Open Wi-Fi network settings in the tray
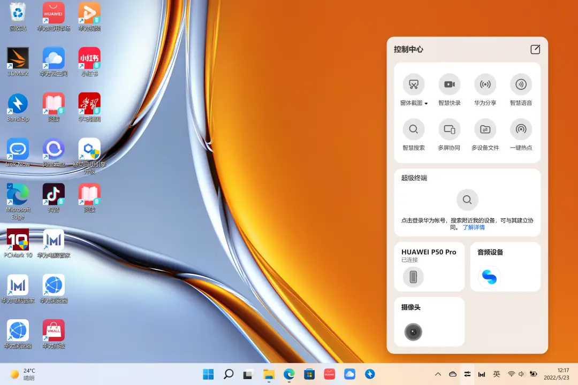Viewport: 578px width, 385px height. click(x=511, y=374)
